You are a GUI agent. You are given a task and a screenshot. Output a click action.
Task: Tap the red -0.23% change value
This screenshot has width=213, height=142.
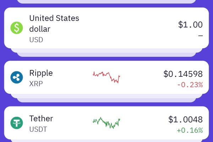tap(190, 85)
